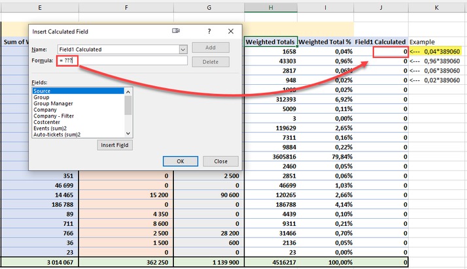Click percentage cell 4,14%
This screenshot has height=269, width=467.
326,204
